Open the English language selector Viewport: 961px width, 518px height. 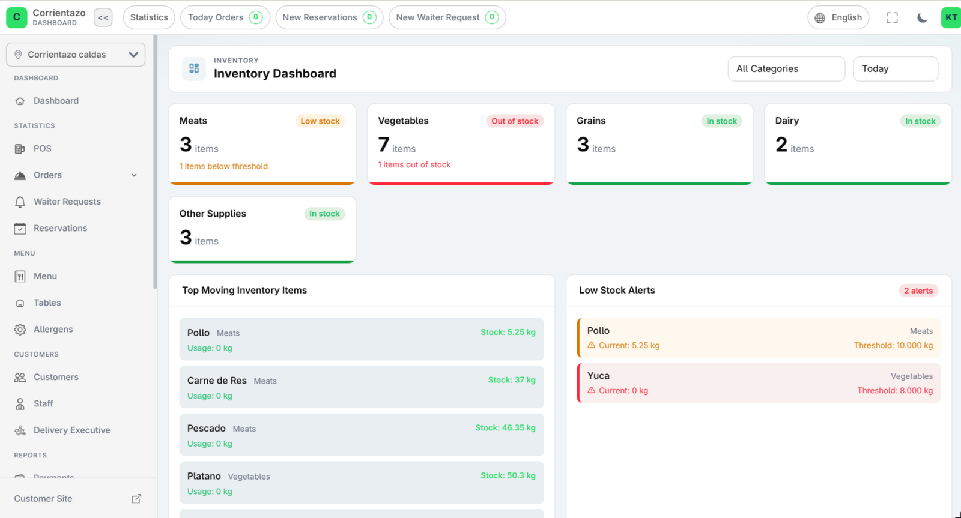pos(838,17)
